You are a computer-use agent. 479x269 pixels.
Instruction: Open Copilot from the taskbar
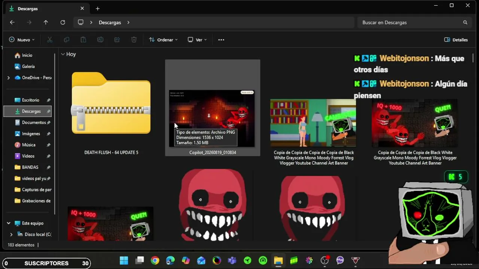[x=186, y=260]
